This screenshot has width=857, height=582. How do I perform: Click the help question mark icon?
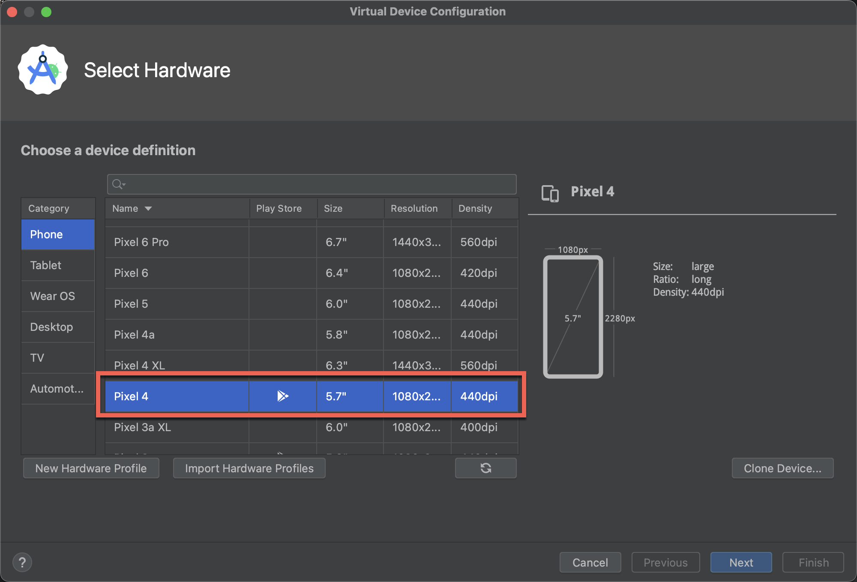tap(22, 562)
